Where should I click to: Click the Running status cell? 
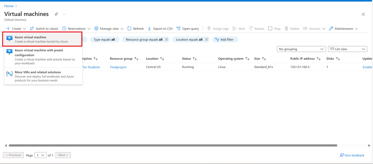(188, 67)
